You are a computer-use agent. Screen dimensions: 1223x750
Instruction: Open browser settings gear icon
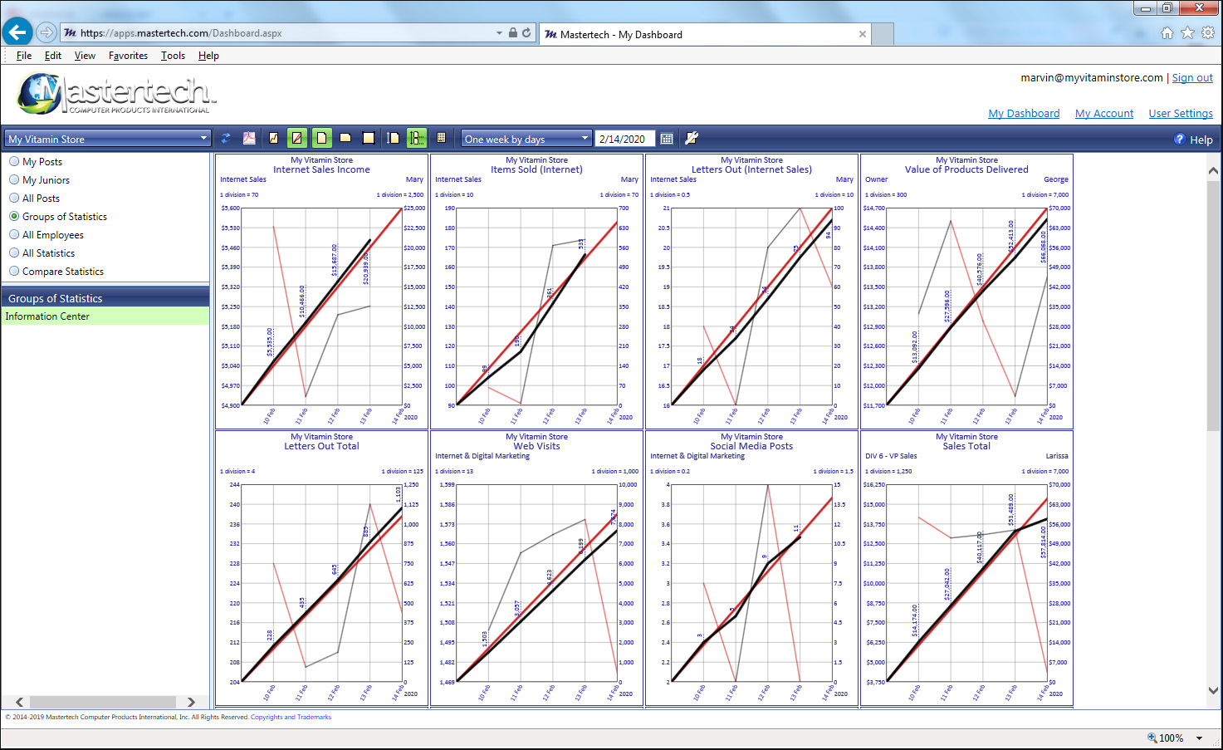[1208, 33]
